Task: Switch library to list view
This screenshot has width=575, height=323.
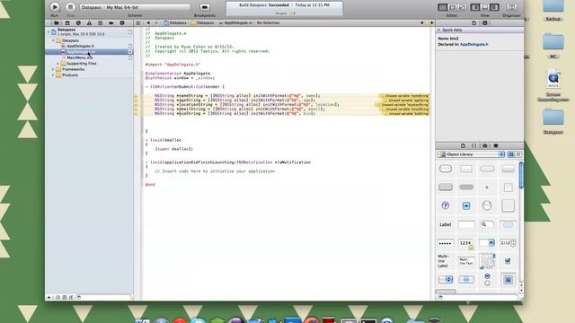Action: tap(518, 154)
